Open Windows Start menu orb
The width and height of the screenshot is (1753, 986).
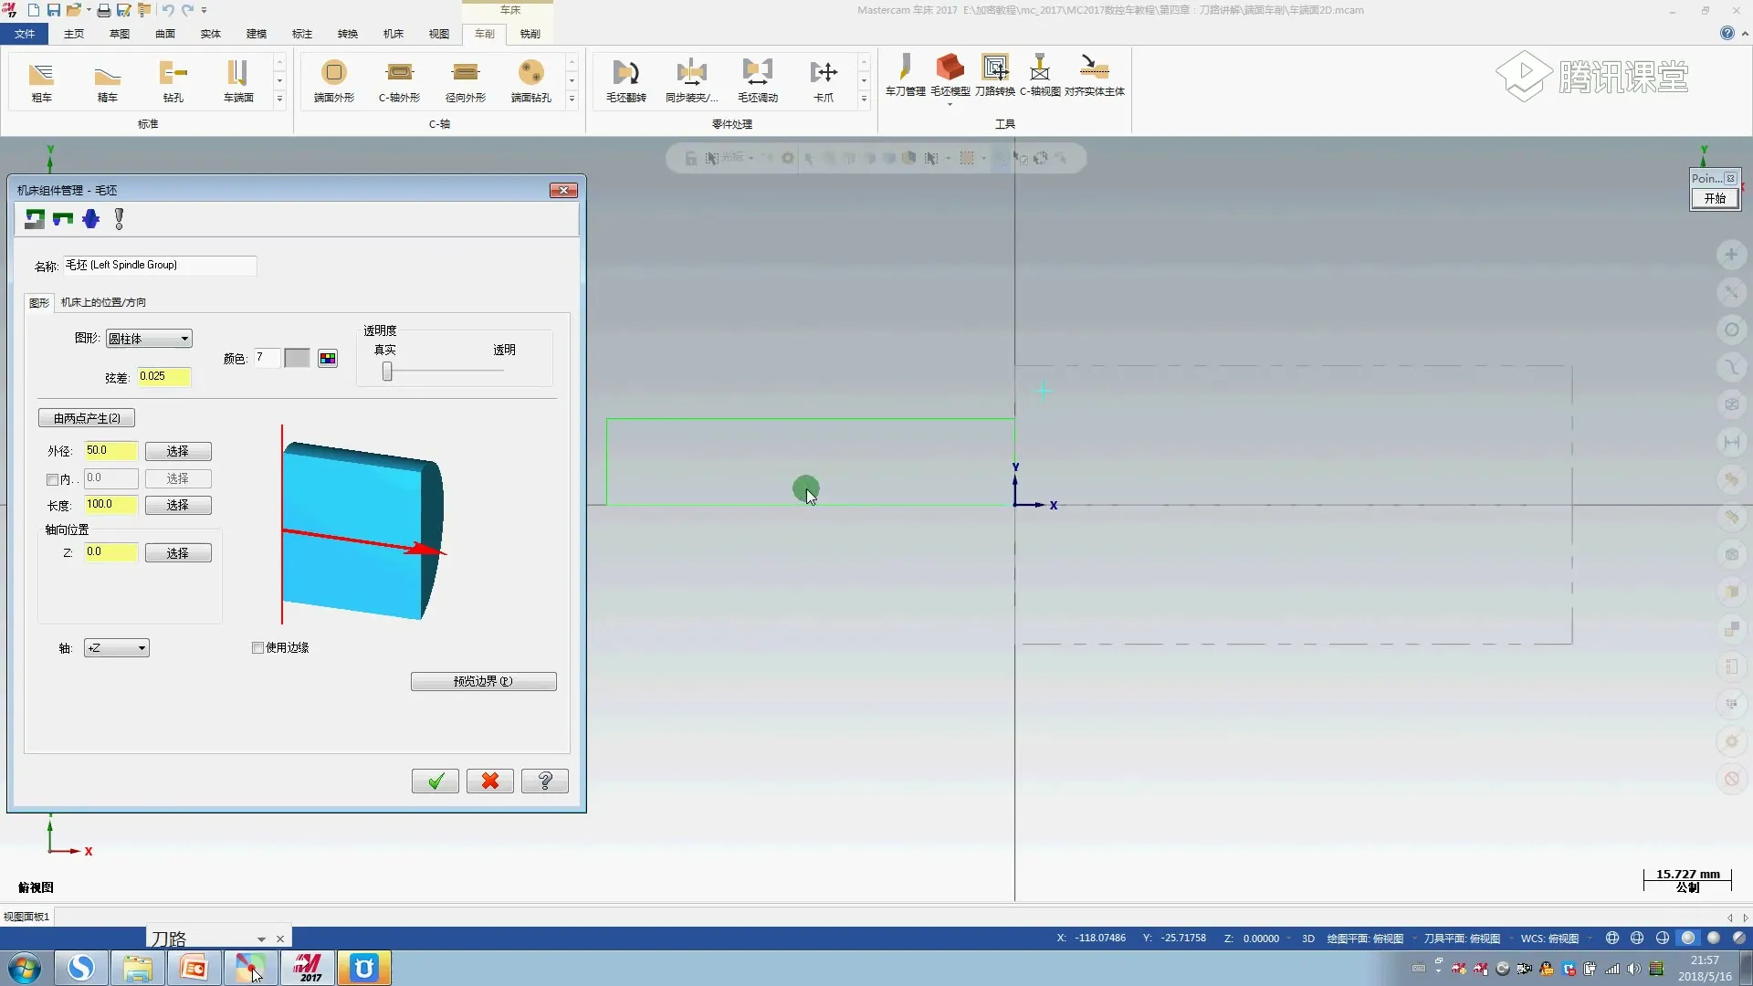(25, 968)
